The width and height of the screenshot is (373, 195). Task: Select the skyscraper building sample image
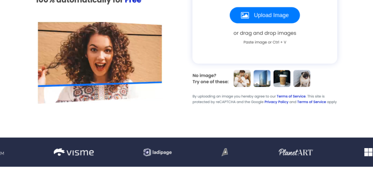coord(262,79)
